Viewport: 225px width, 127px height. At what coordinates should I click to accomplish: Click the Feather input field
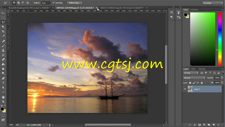(x=46, y=3)
